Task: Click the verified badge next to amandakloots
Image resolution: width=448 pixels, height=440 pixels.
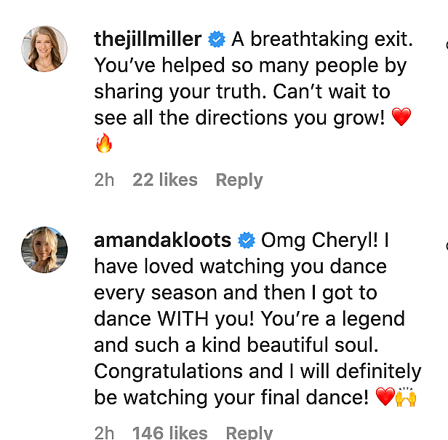Action: point(247,240)
